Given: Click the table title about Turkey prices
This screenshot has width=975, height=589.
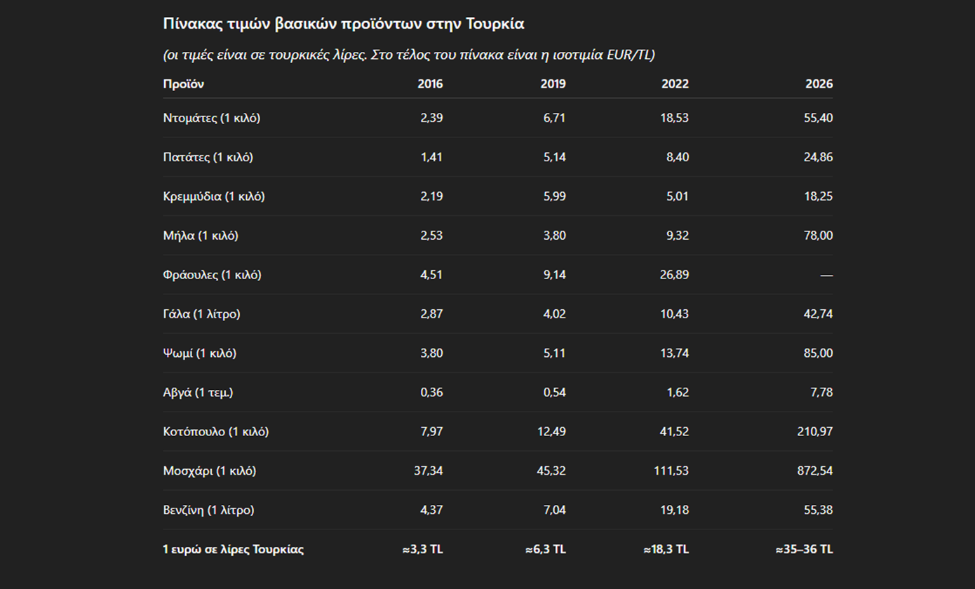Looking at the screenshot, I should point(344,24).
